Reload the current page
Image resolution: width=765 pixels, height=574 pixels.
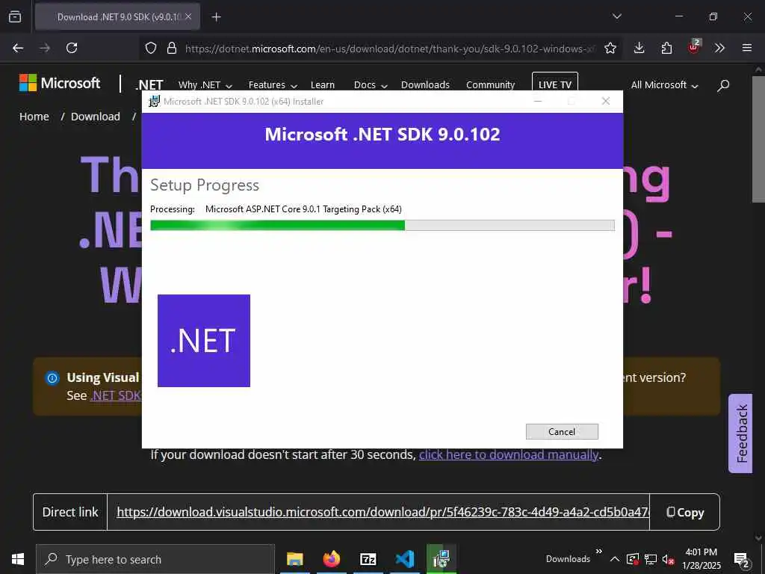click(72, 48)
